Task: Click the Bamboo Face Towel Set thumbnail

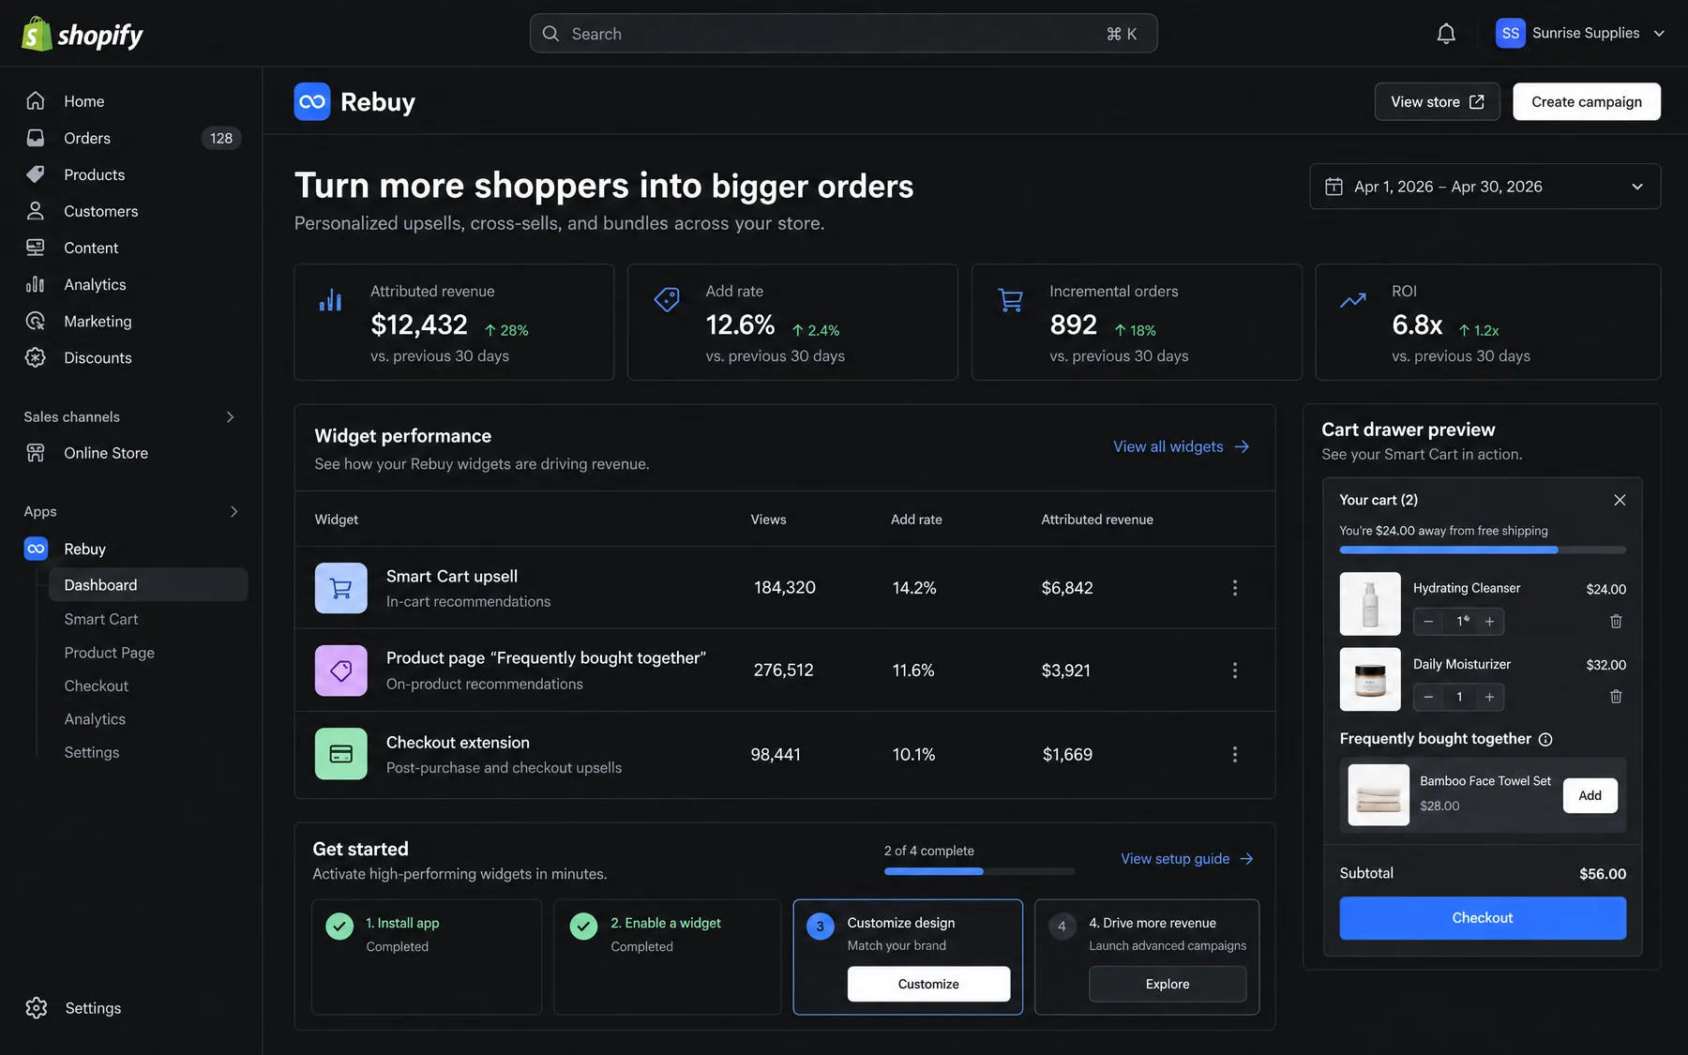Action: click(x=1379, y=795)
